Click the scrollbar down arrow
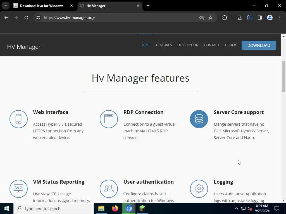The width and height of the screenshot is (286, 214). click(x=283, y=200)
